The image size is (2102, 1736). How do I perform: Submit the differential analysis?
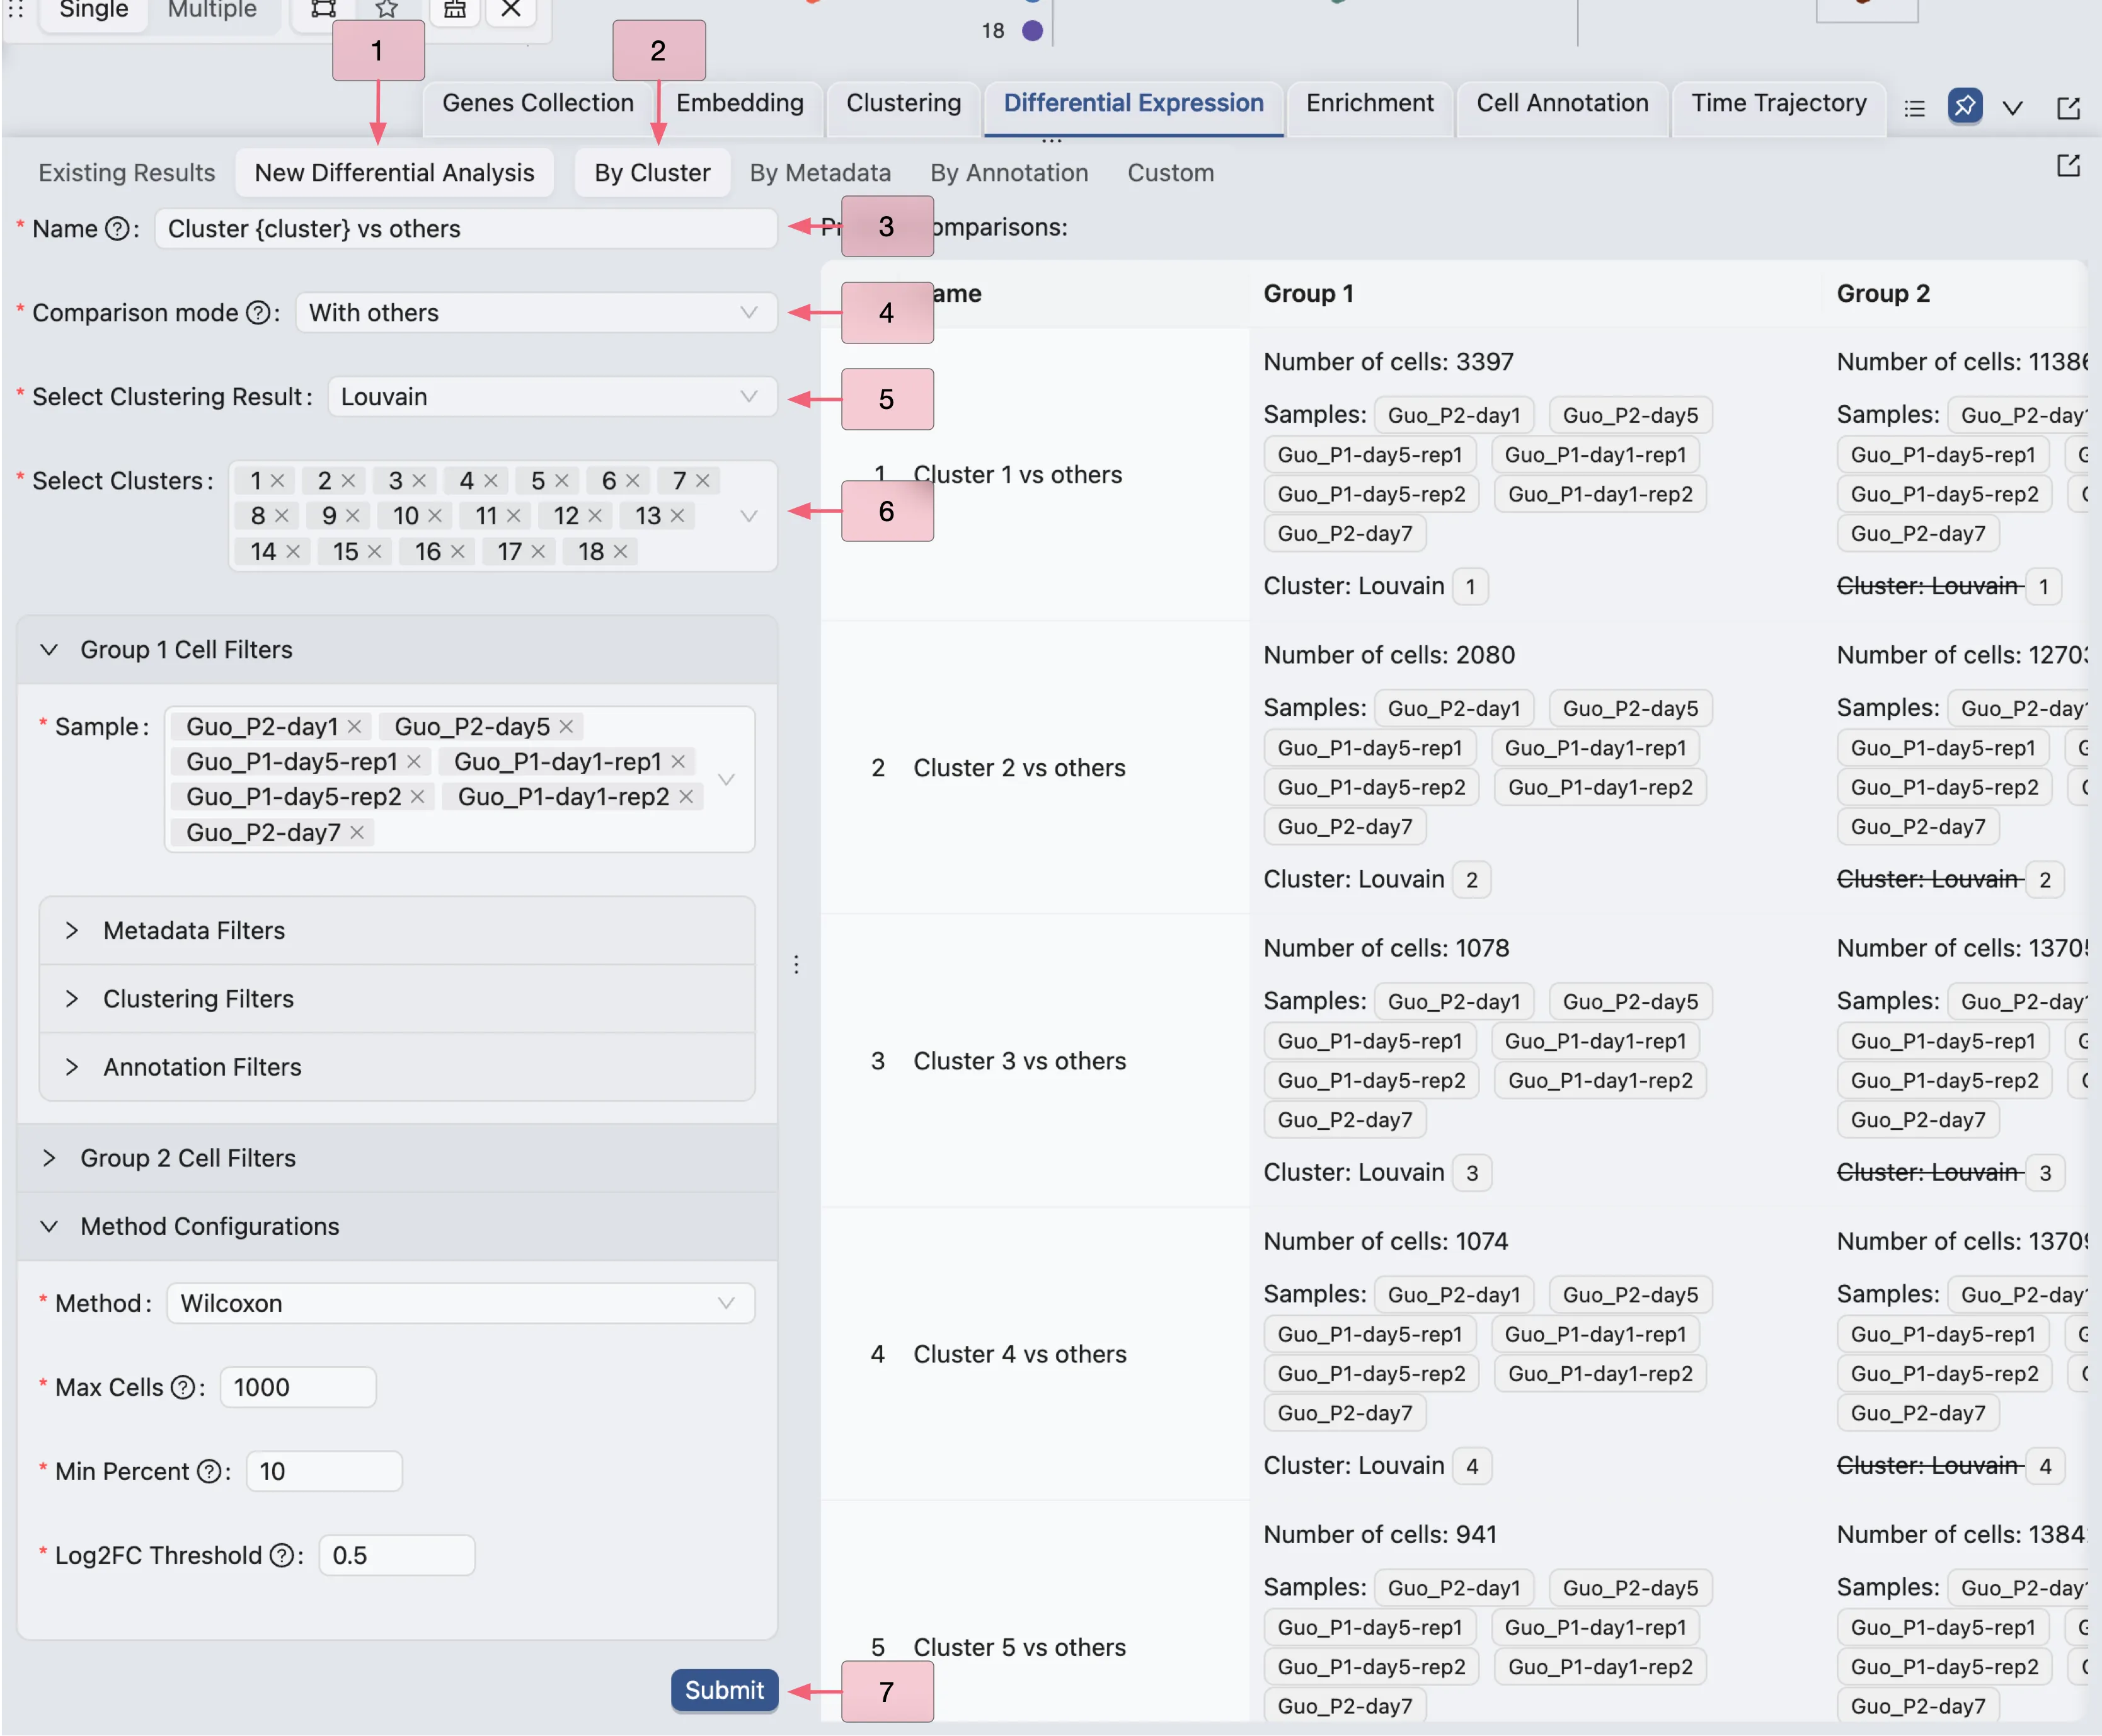point(724,1690)
